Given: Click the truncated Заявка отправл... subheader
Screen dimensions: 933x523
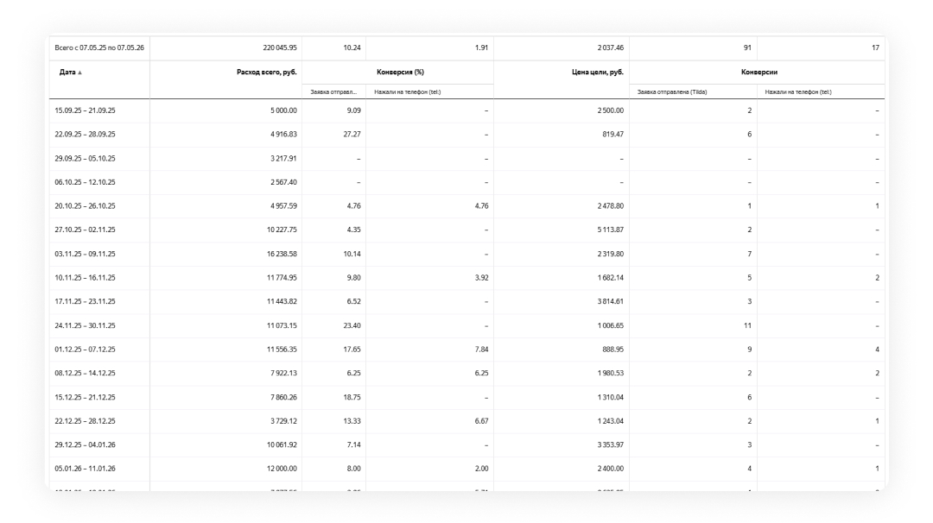Looking at the screenshot, I should (x=333, y=92).
